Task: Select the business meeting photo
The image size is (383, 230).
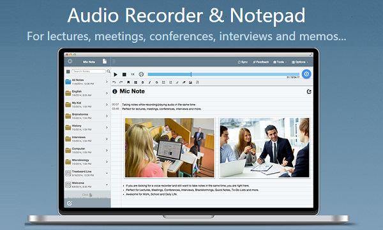Action: pyautogui.click(x=264, y=148)
